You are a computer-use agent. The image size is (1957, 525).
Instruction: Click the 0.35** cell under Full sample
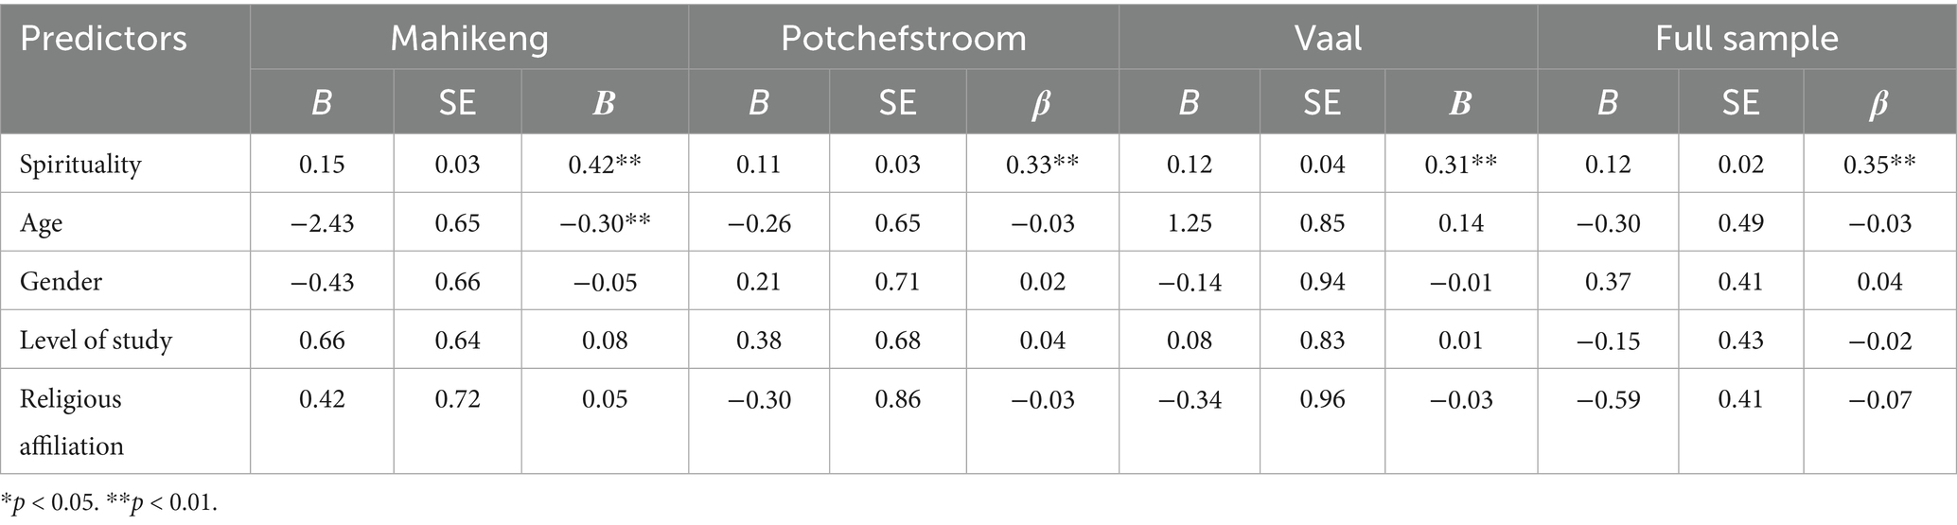(1878, 165)
